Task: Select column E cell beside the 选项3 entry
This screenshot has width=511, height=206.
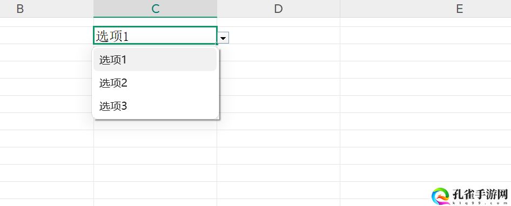Action: [x=426, y=104]
